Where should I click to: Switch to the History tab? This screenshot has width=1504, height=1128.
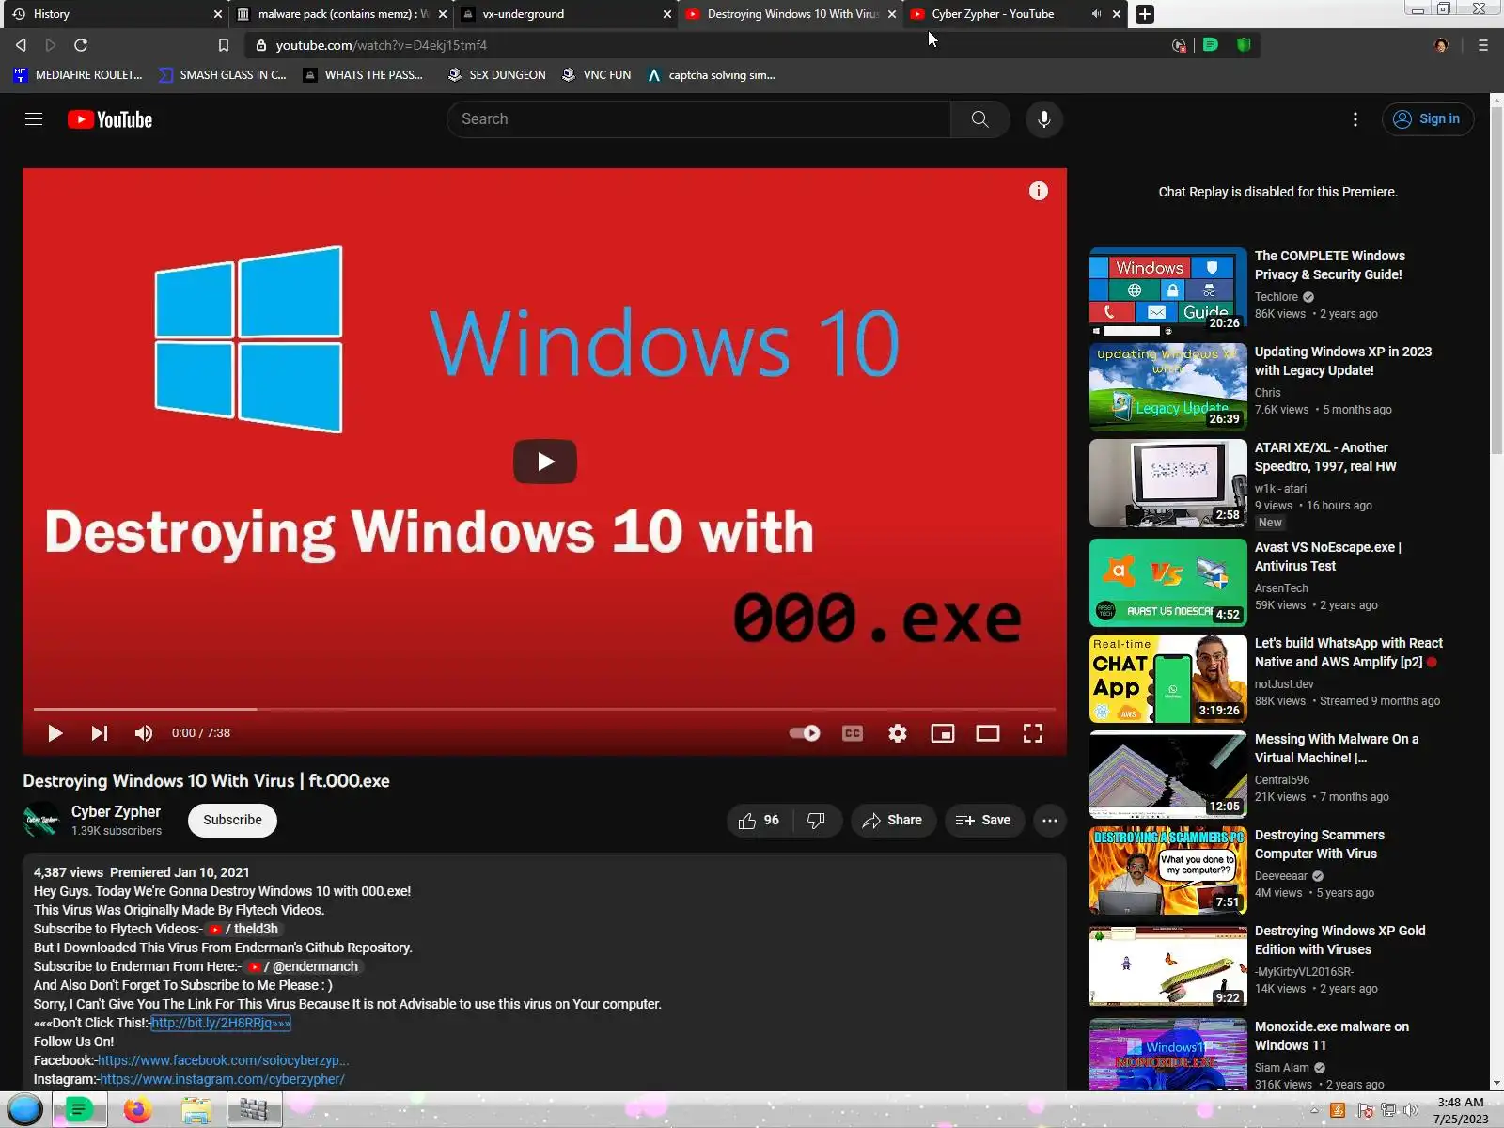pyautogui.click(x=113, y=14)
